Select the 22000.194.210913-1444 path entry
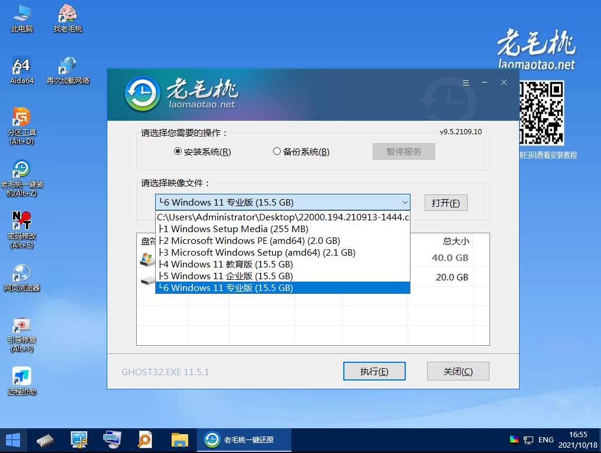The height and width of the screenshot is (453, 601). 283,217
